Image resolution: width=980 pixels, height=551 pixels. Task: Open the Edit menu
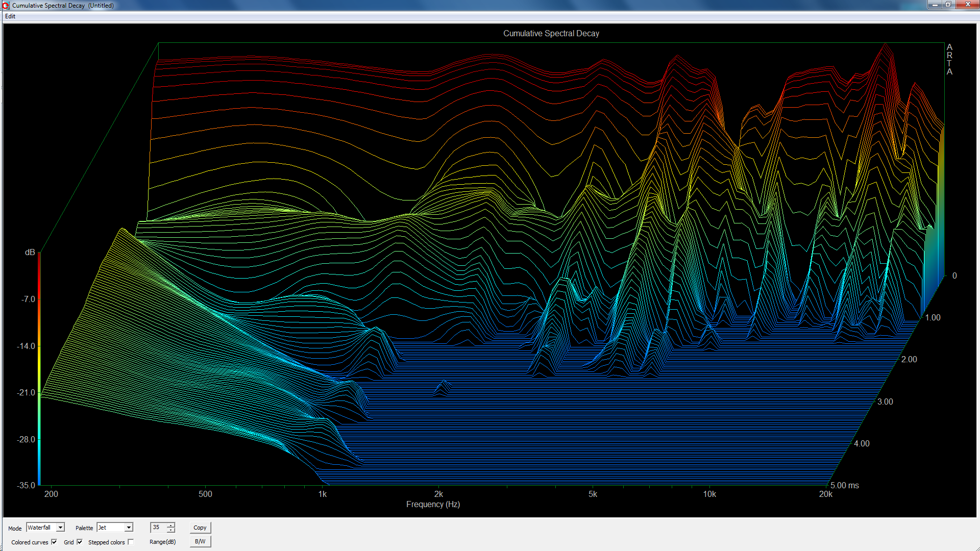point(10,16)
